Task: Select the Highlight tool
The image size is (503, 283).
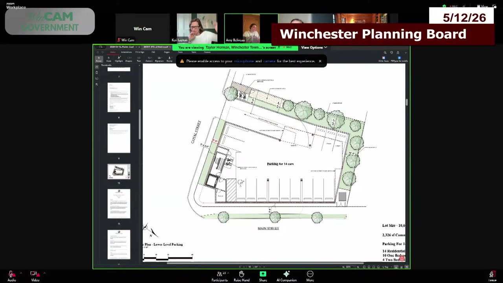Action: 119,59
